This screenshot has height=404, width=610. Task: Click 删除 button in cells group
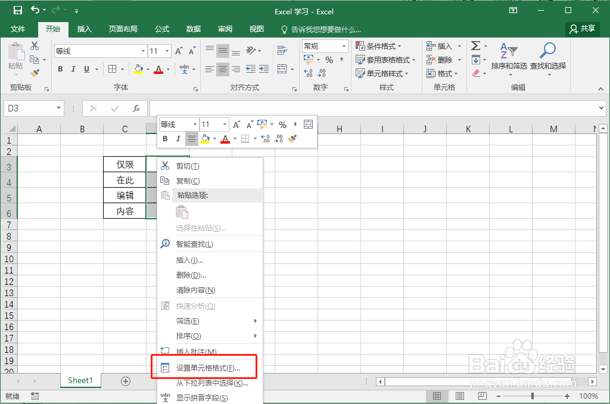(x=443, y=60)
